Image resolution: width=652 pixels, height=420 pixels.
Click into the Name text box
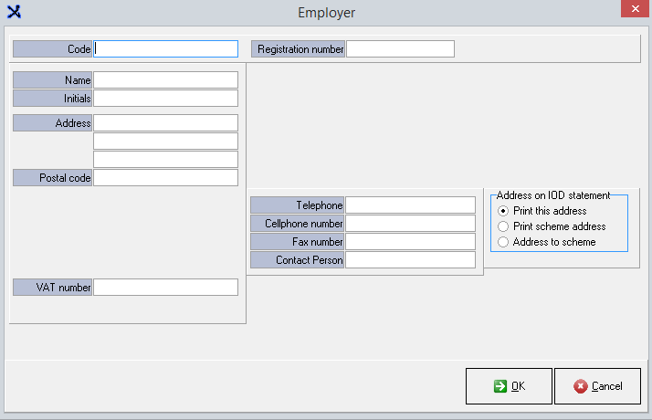click(166, 80)
